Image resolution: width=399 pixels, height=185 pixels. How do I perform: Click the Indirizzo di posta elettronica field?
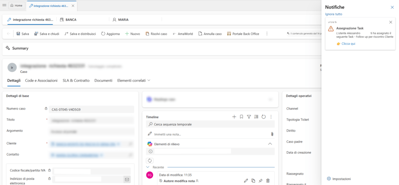88,180
